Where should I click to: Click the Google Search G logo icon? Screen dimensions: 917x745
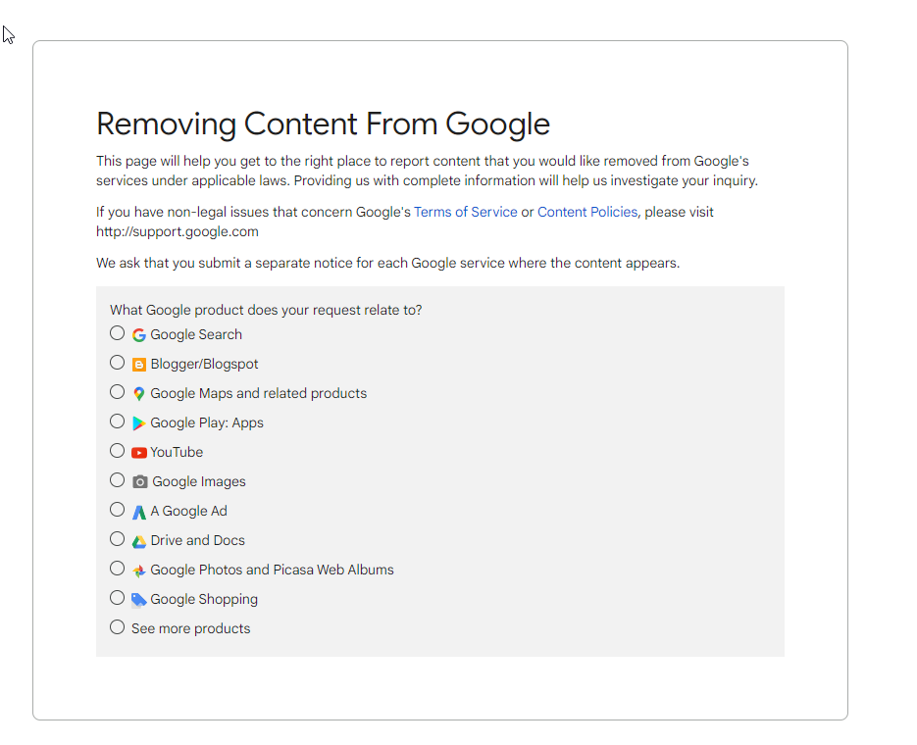click(x=138, y=335)
